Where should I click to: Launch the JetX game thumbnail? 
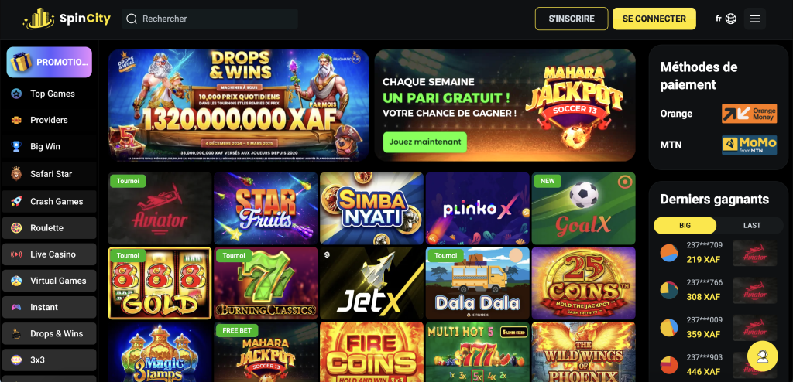tap(372, 283)
